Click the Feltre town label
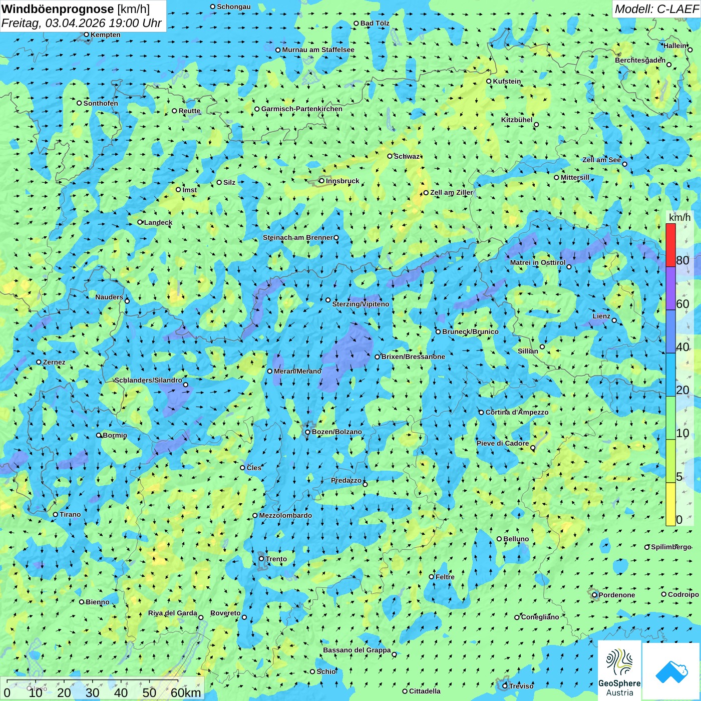Image resolution: width=701 pixels, height=701 pixels. tap(445, 577)
